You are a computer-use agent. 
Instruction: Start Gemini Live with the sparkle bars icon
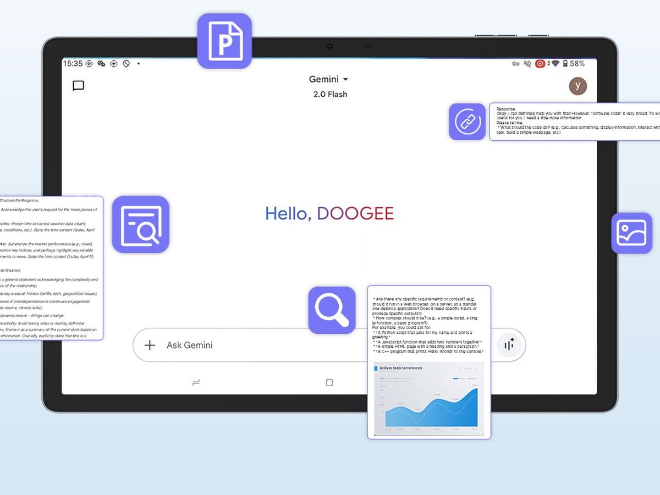coord(509,345)
